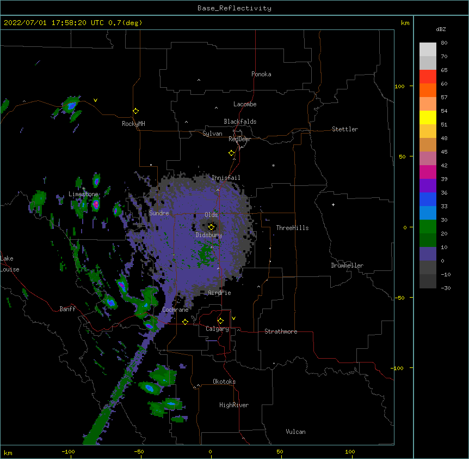The height and width of the screenshot is (459, 469).
Task: Select the Drumheller town label
Action: (x=347, y=265)
